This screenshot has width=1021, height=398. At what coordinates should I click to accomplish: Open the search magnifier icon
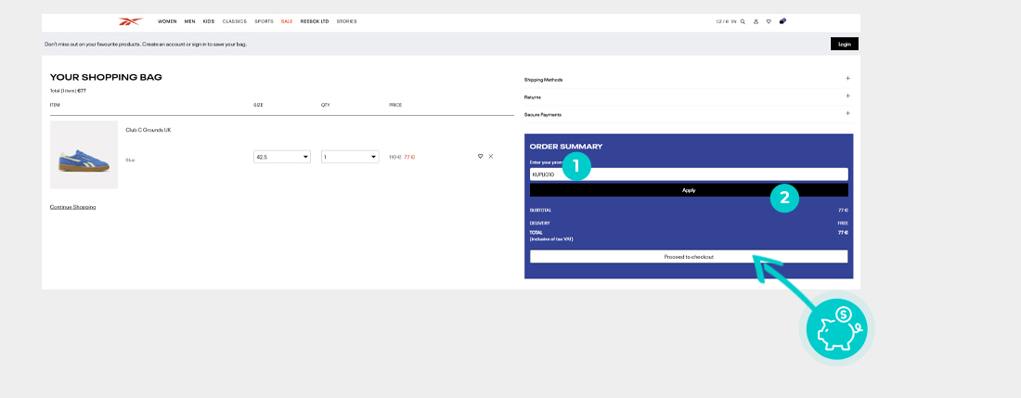[743, 21]
